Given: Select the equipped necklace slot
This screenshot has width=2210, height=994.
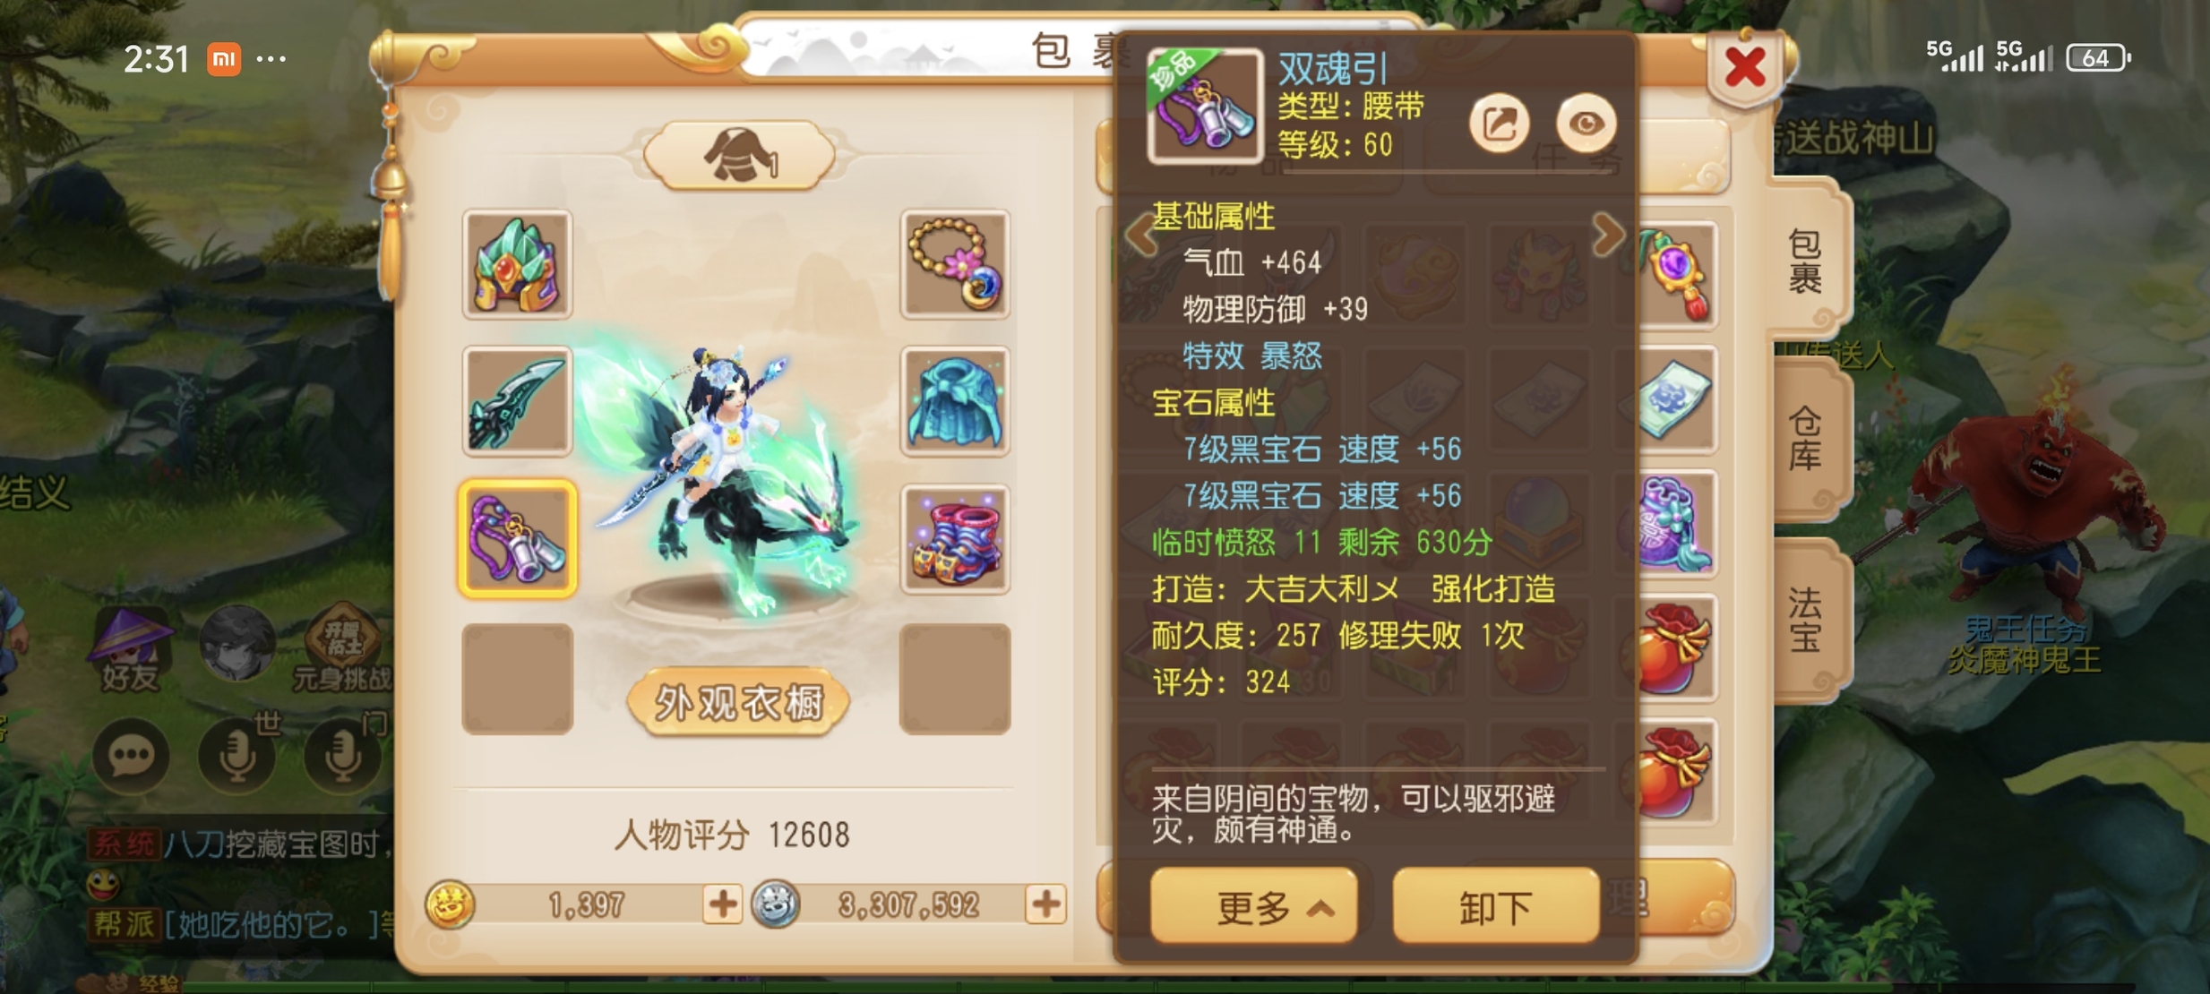Looking at the screenshot, I should click(955, 265).
